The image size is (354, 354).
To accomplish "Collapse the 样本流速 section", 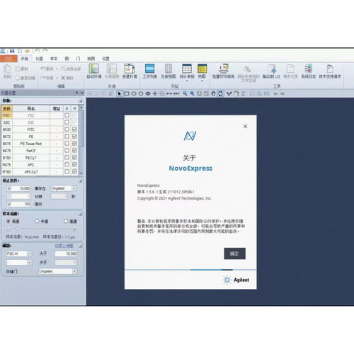I will pyautogui.click(x=81, y=214).
